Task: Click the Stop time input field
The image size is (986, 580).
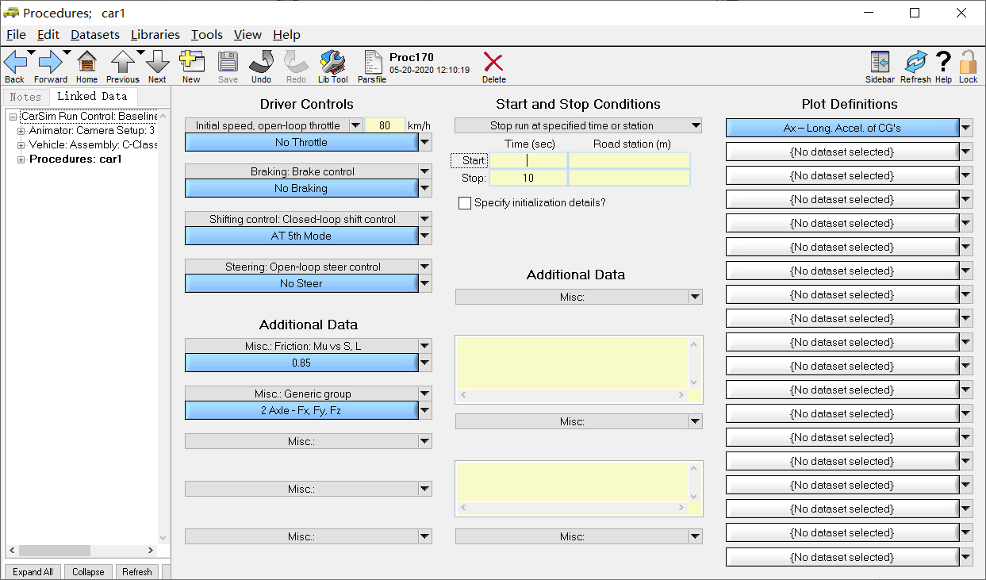Action: coord(528,179)
